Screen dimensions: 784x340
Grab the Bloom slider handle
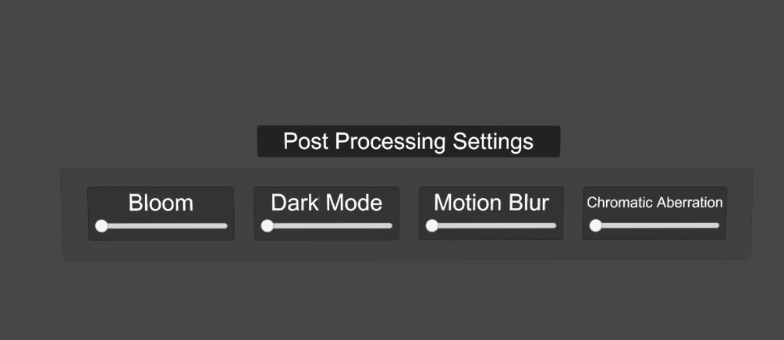(x=101, y=226)
